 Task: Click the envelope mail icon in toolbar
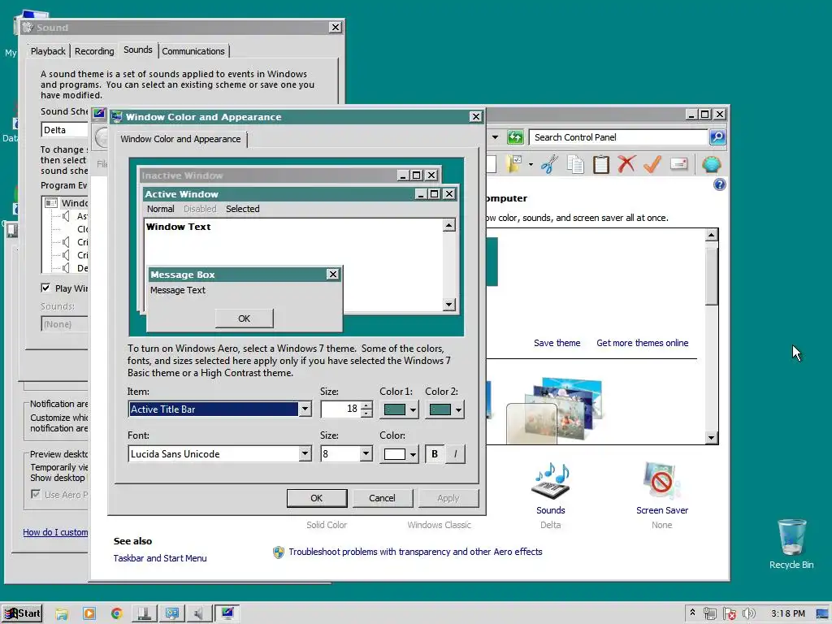(x=678, y=164)
